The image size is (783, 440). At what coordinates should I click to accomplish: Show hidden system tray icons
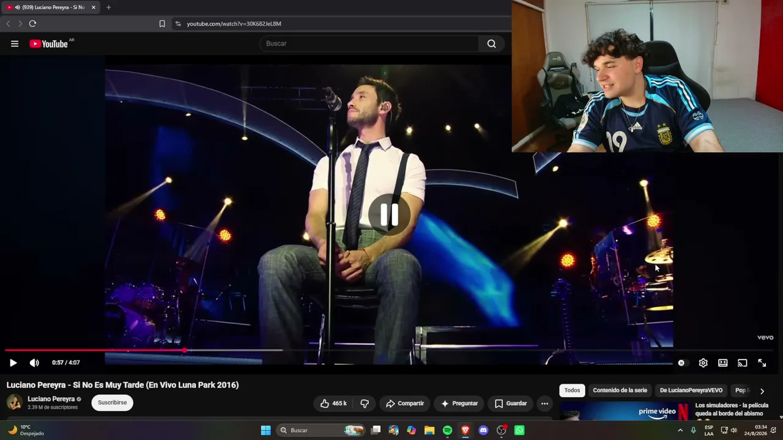click(680, 430)
